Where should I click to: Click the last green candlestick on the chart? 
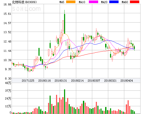(134, 48)
